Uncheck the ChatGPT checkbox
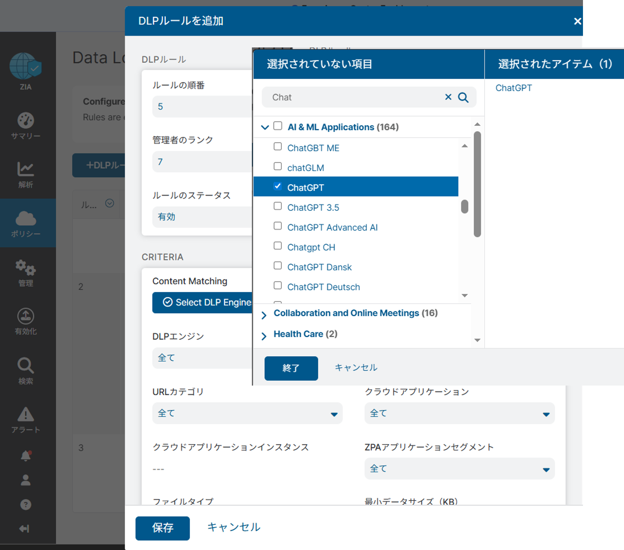The image size is (624, 550). 278,187
